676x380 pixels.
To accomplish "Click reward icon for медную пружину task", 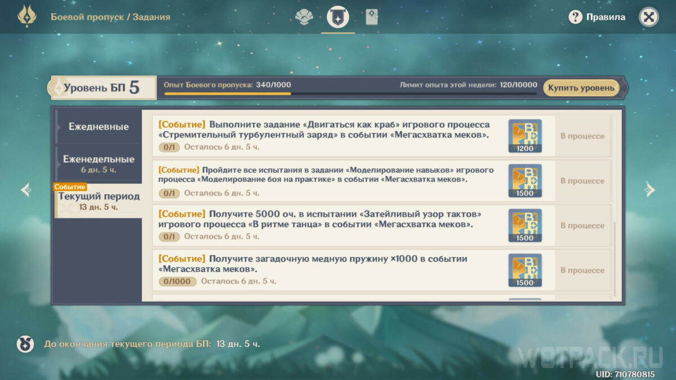I will point(525,270).
